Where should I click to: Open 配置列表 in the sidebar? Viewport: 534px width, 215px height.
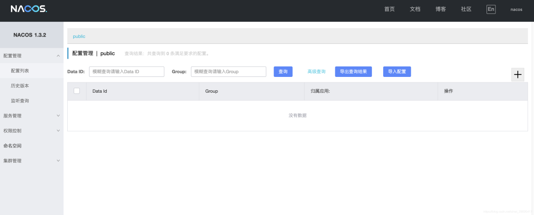click(x=20, y=71)
